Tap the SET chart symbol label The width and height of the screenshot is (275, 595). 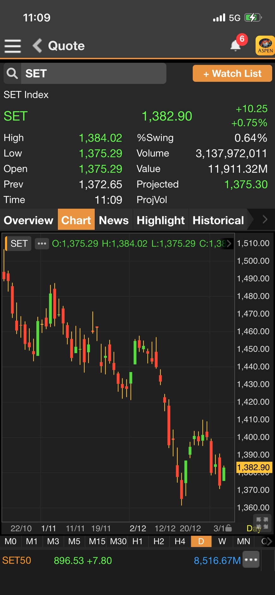(x=19, y=243)
